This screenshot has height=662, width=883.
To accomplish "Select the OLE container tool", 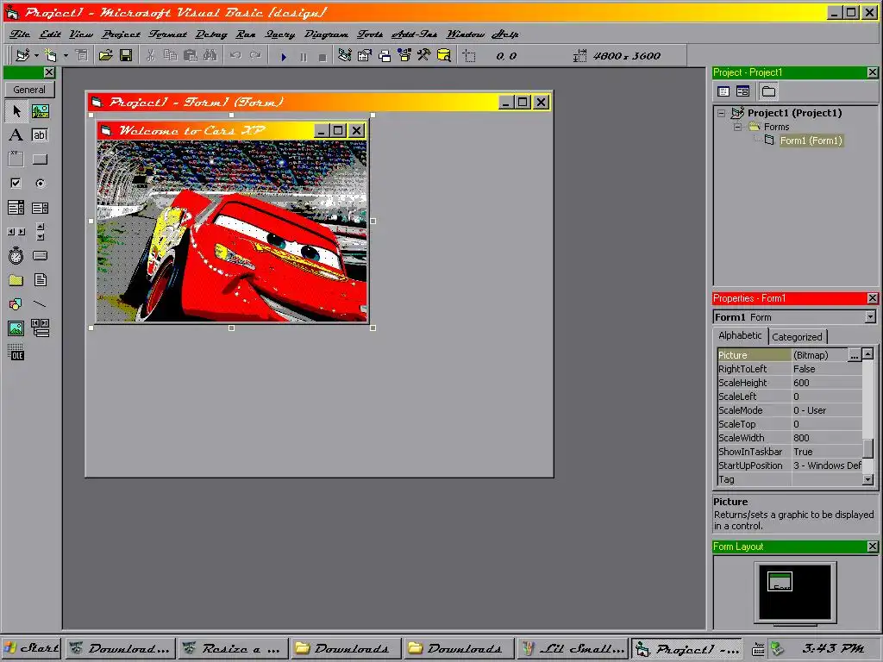I will [16, 353].
